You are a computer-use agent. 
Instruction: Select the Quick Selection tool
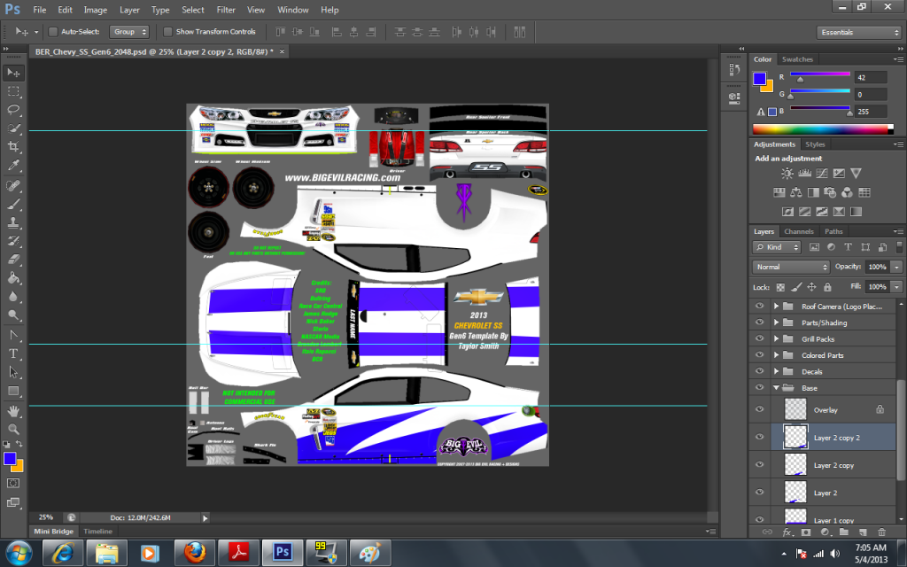coord(13,128)
